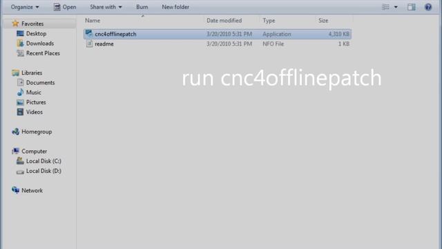
Task: Click the cnc4offlinepatch application icon
Action: [x=89, y=34]
